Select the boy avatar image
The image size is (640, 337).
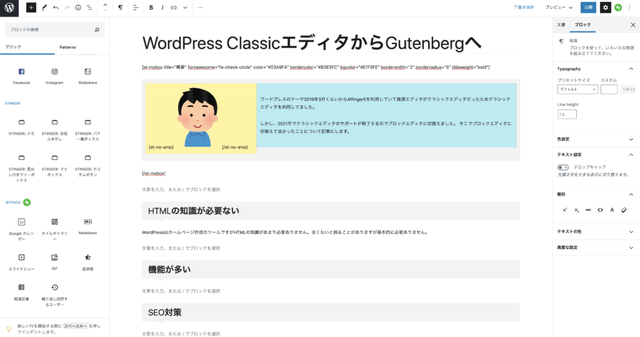pos(198,117)
